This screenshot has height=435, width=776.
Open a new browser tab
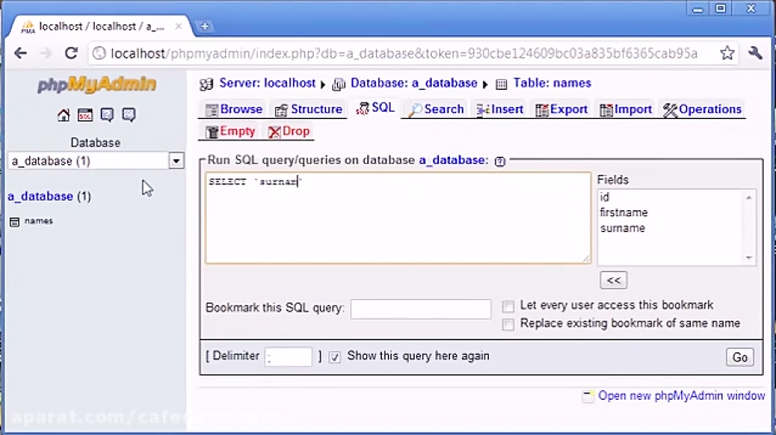pos(204,26)
